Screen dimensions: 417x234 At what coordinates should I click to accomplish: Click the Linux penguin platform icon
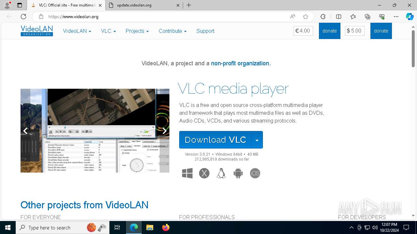click(221, 173)
